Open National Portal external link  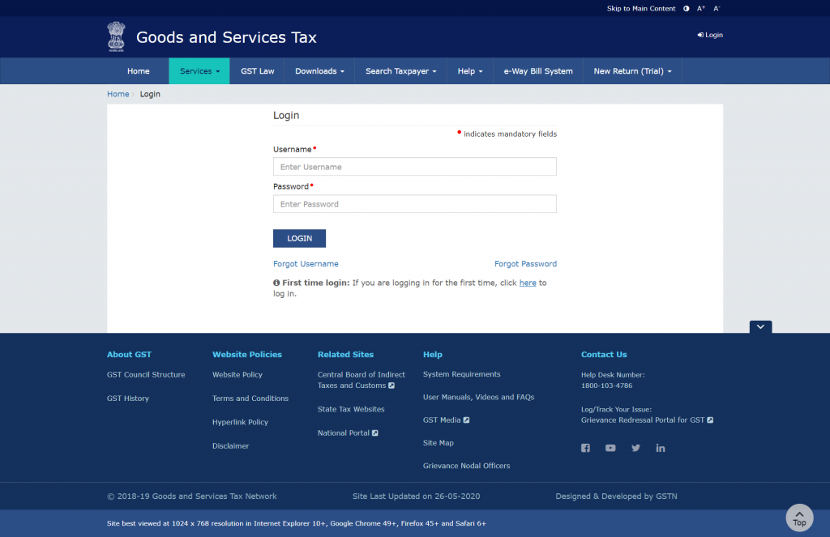click(x=348, y=433)
